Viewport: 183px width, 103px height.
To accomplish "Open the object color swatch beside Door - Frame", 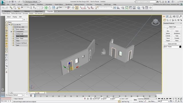I will click(180, 47).
